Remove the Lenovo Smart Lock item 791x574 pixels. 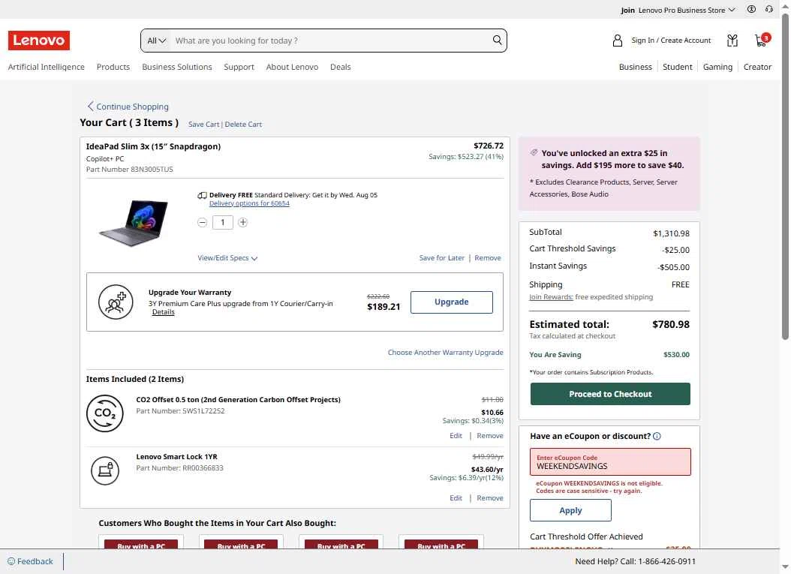(x=490, y=498)
